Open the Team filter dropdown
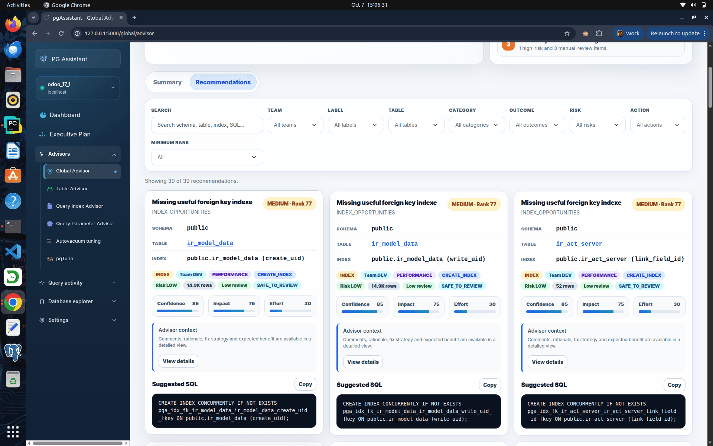 coord(295,125)
